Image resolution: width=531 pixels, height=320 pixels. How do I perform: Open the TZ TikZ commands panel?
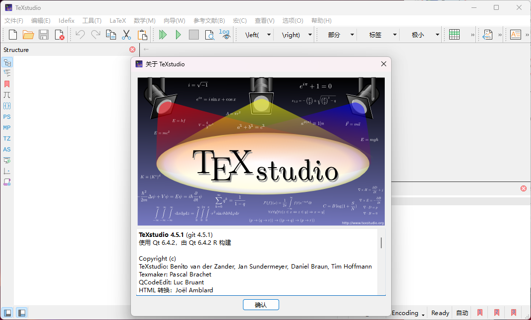point(7,138)
